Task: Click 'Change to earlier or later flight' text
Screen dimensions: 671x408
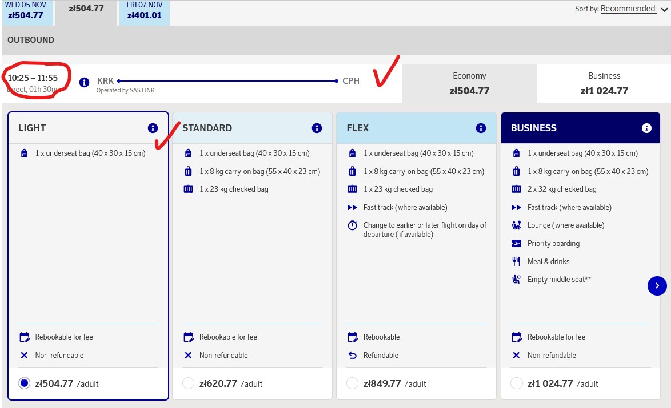Action: tap(425, 230)
